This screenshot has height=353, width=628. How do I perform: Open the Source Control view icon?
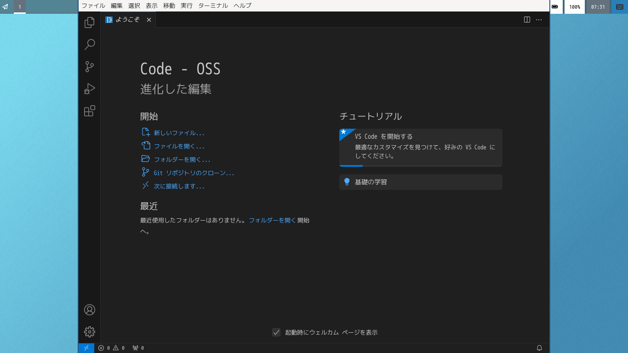tap(90, 67)
